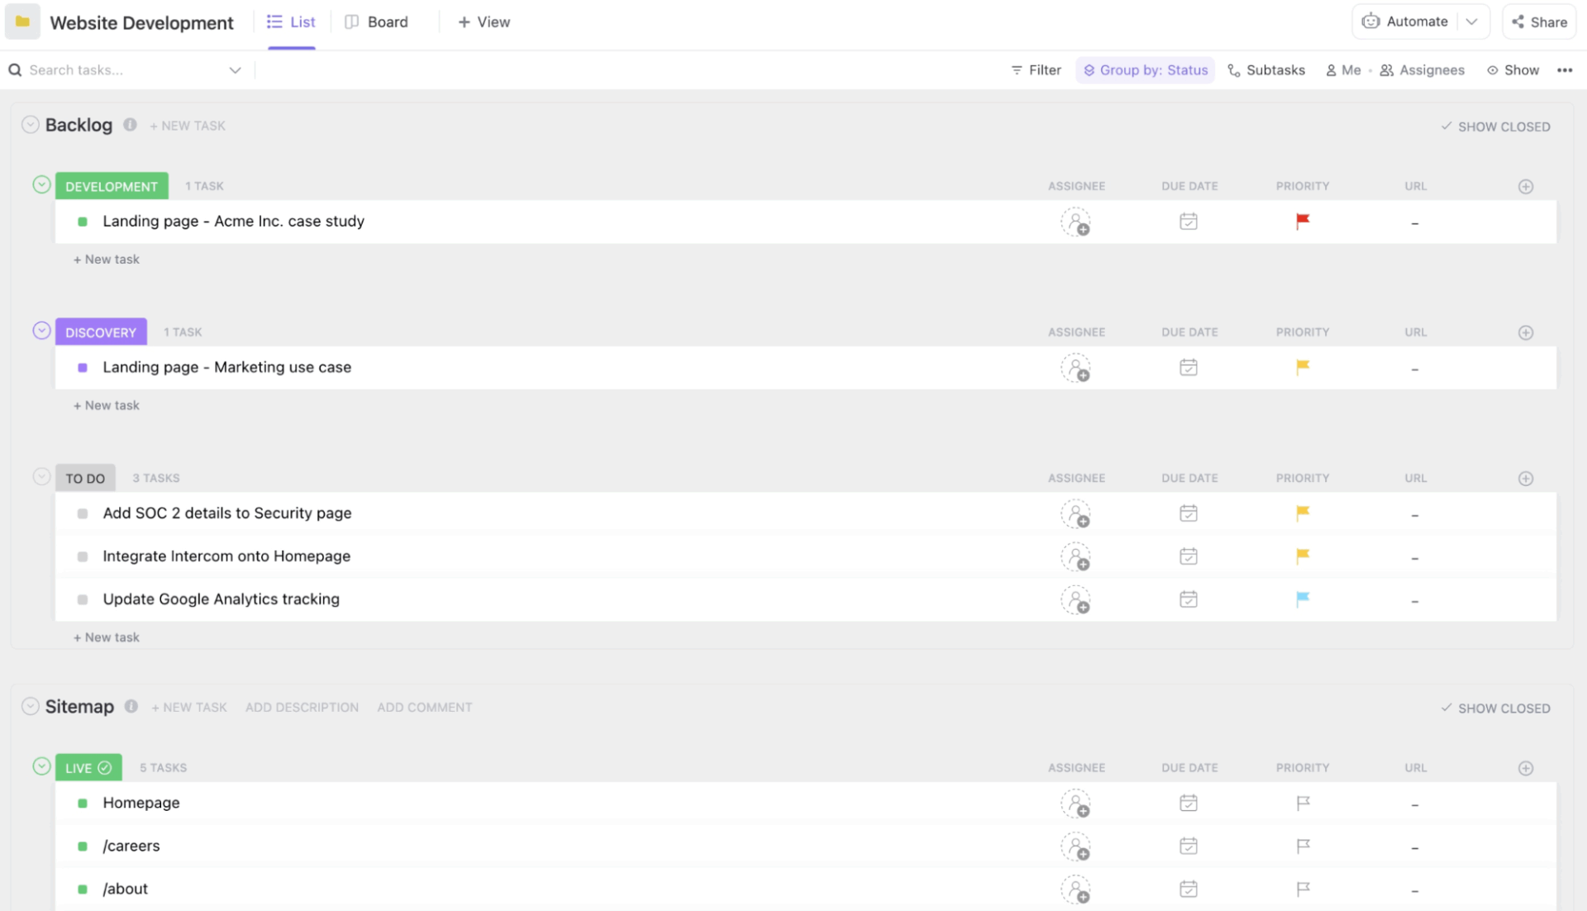Screen dimensions: 1587x911
Task: Click assignee icon for Marketing use case task
Action: [x=1075, y=368]
